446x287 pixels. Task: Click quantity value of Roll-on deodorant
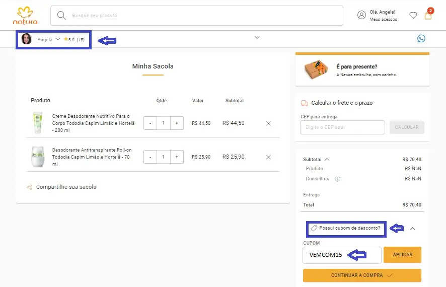click(x=163, y=157)
